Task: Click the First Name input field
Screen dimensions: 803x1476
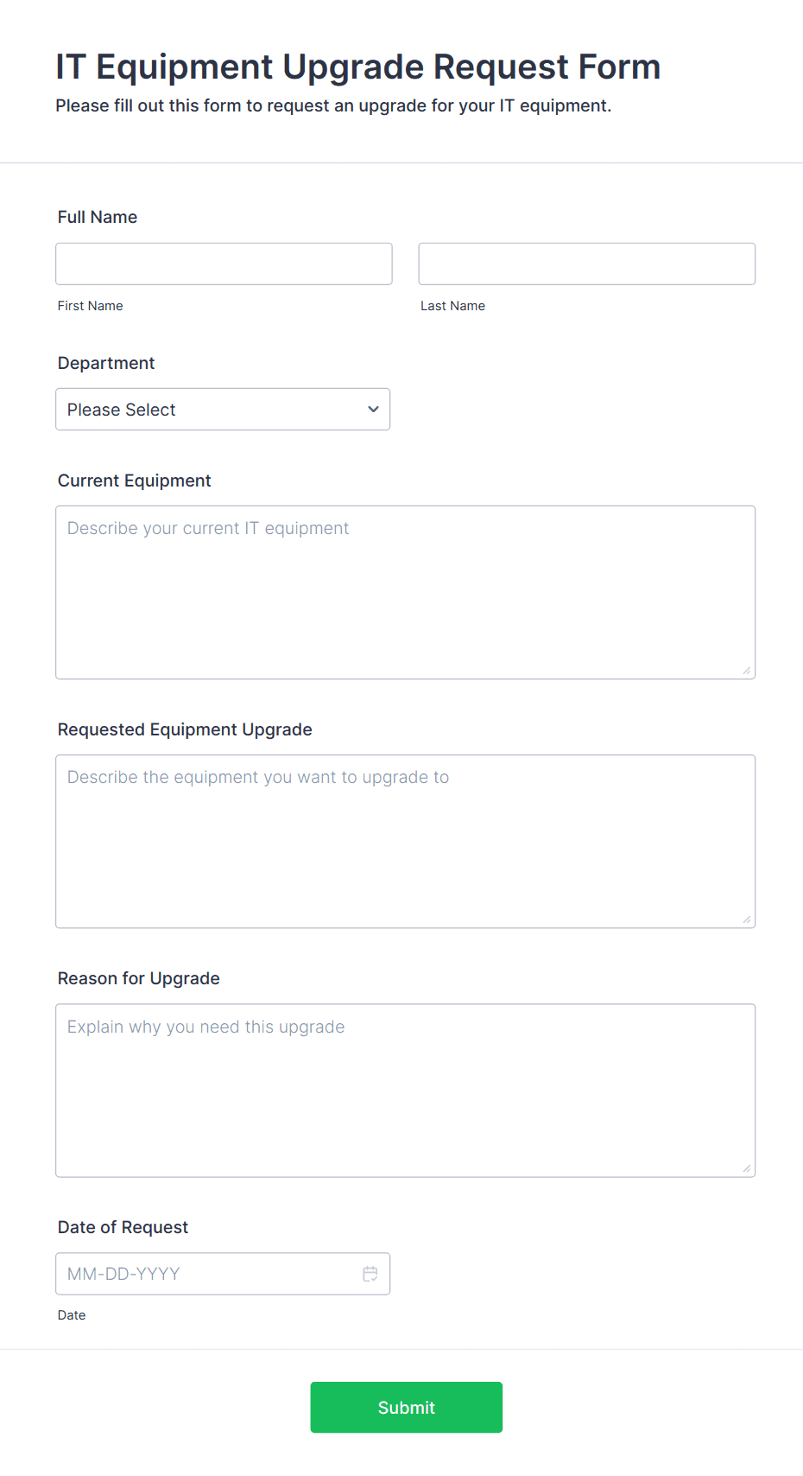Action: 223,264
